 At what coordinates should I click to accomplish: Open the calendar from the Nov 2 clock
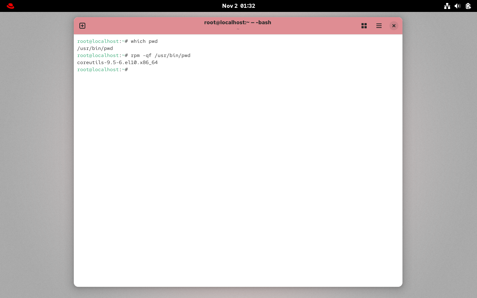coord(238,6)
